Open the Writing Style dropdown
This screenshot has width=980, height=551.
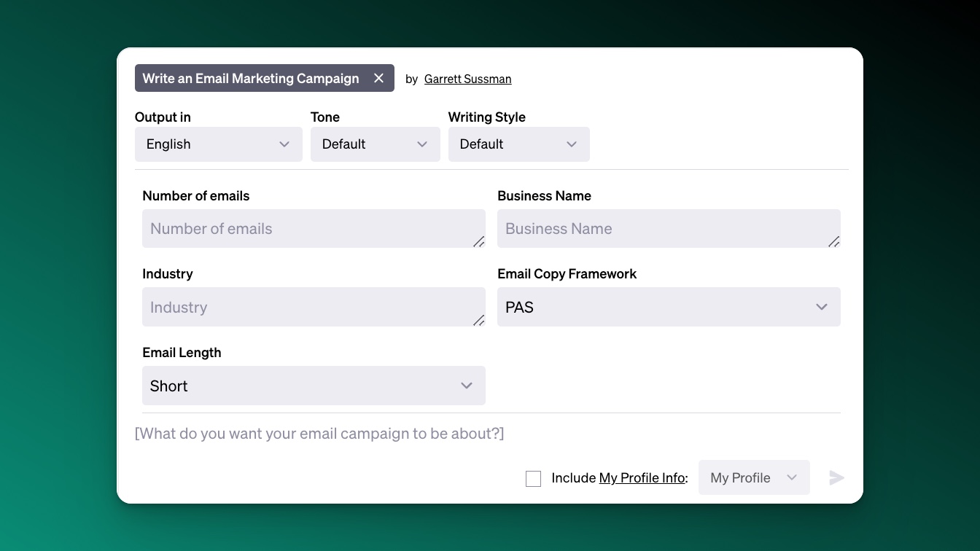518,144
